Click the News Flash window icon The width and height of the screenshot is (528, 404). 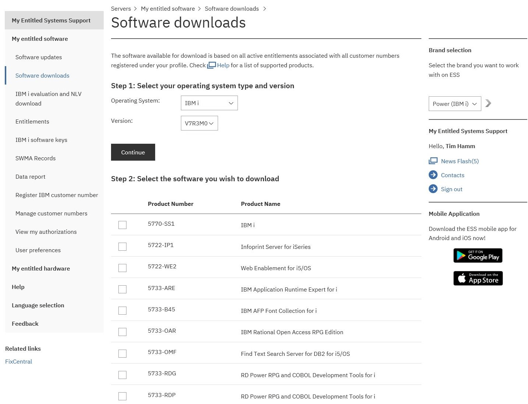[433, 161]
